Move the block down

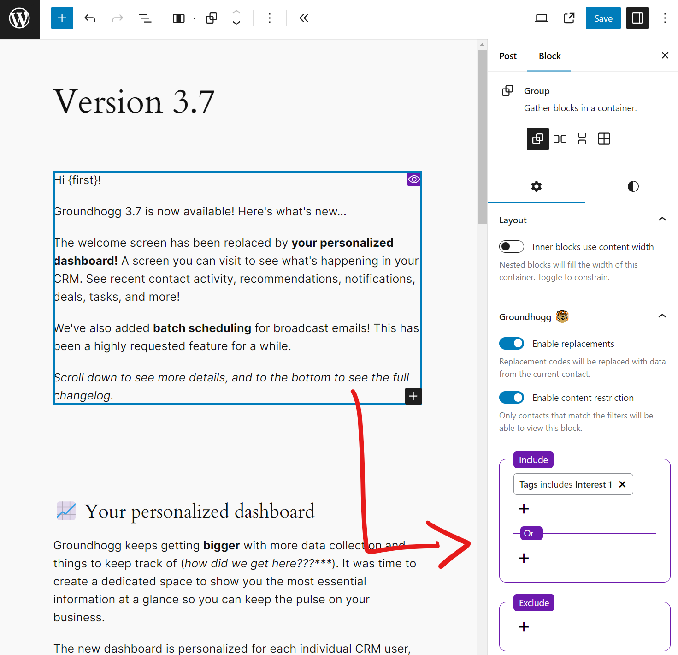[x=236, y=24]
